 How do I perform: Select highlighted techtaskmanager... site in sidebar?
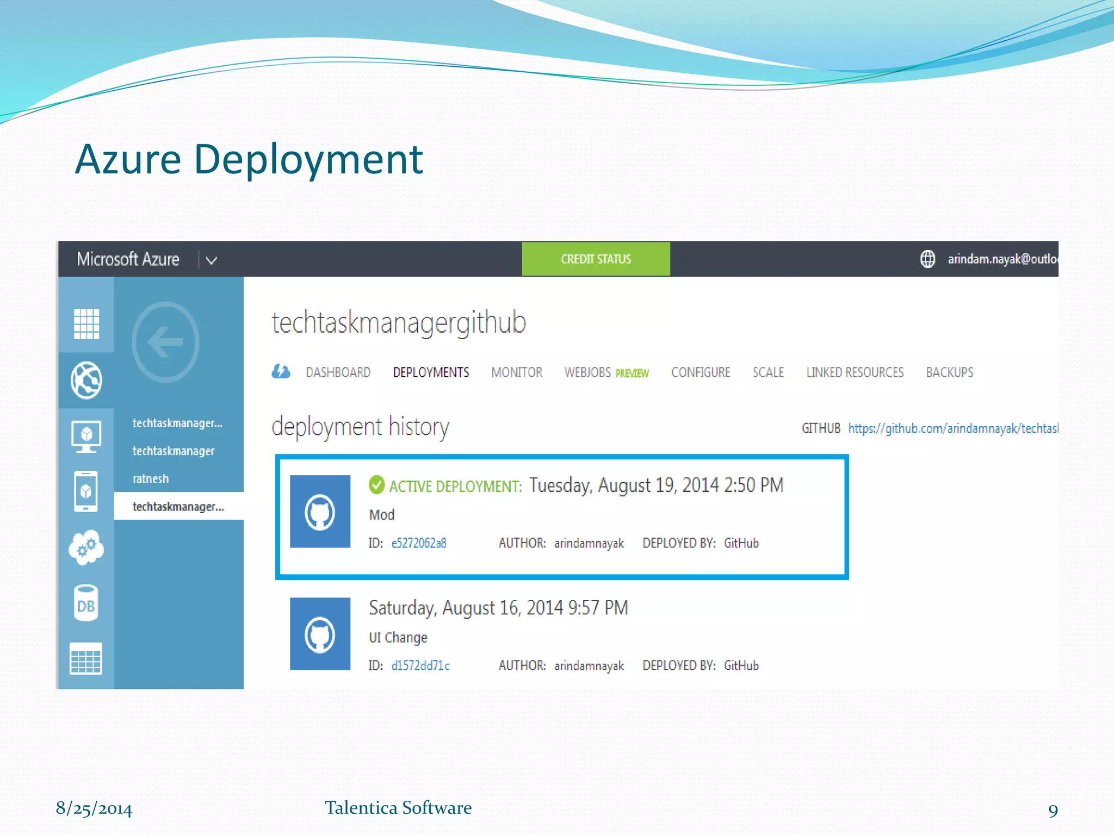coord(179,506)
